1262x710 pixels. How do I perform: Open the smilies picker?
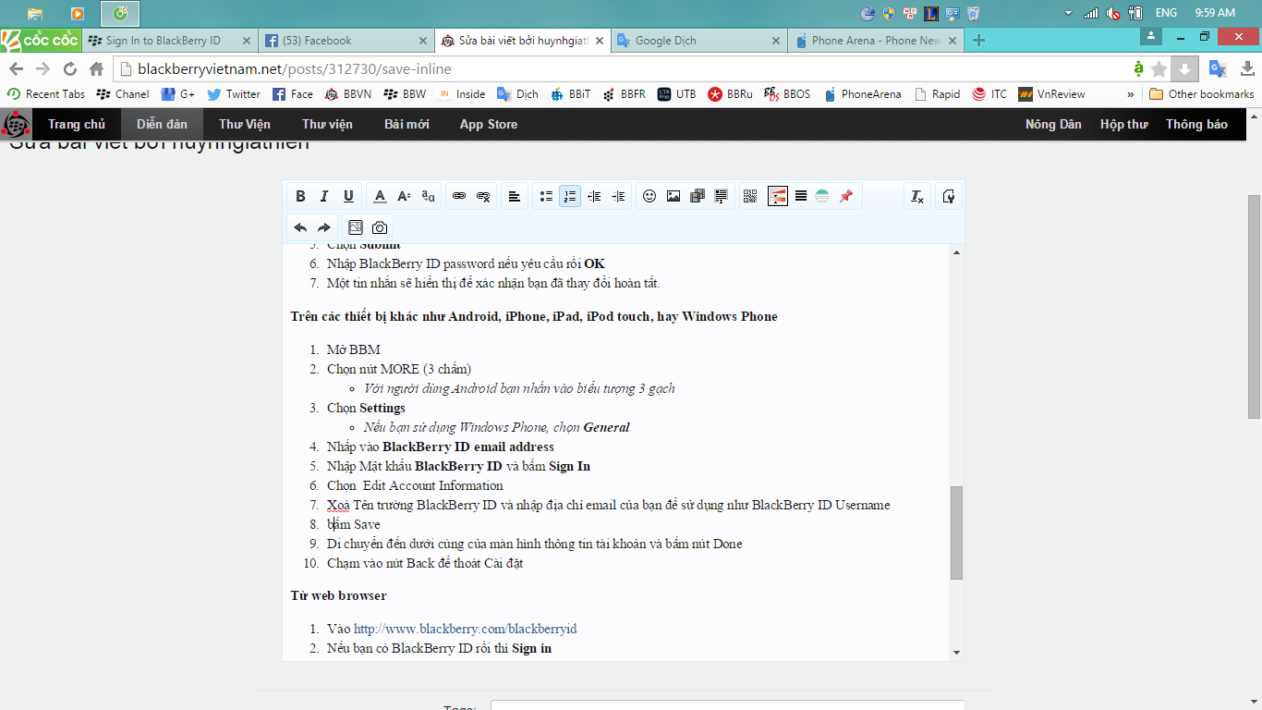coord(649,196)
